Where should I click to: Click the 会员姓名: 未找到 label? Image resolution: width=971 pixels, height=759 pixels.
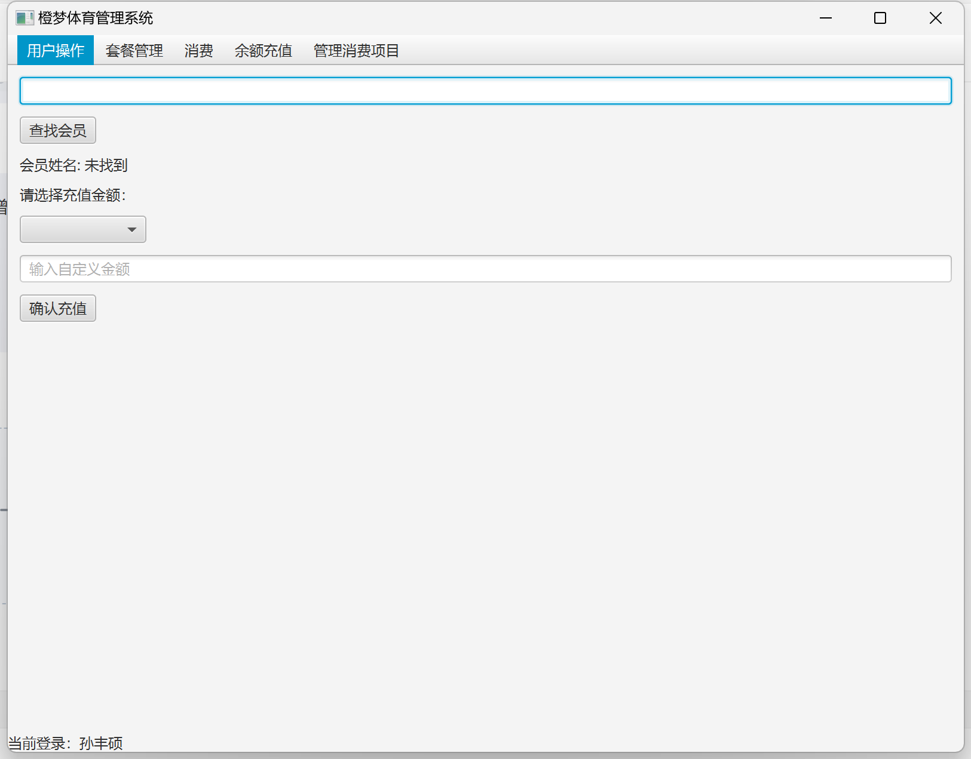point(73,165)
